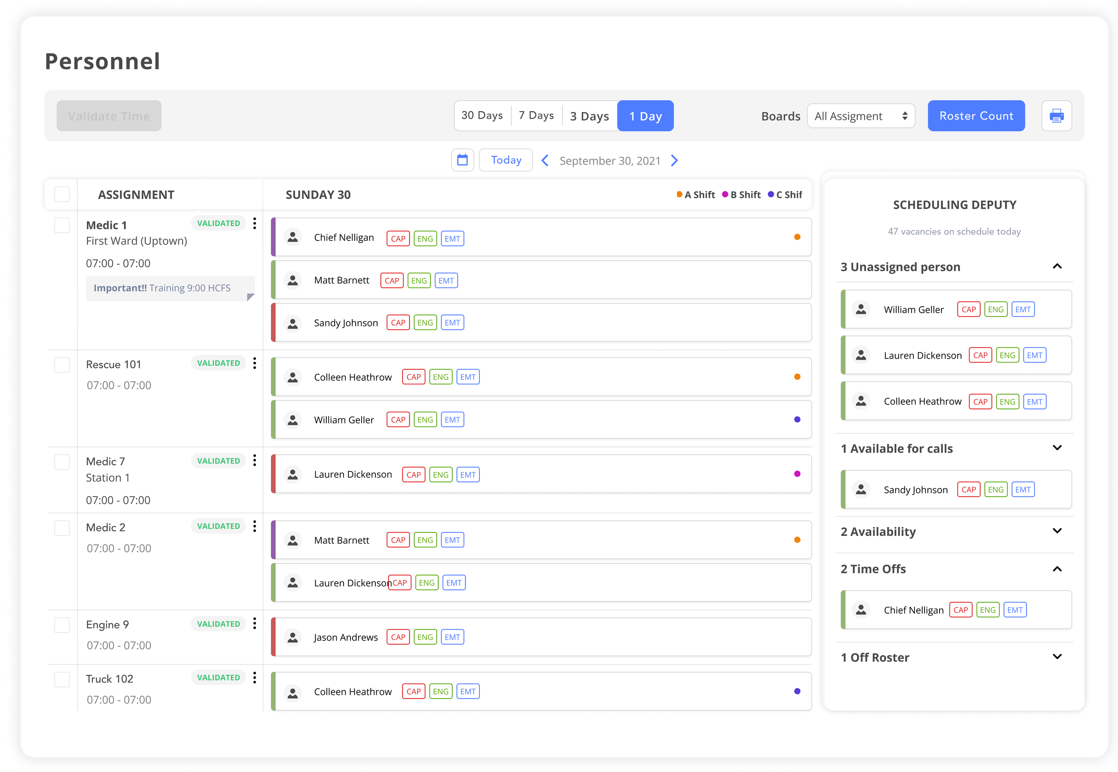This screenshot has height=772, width=1118.
Task: Expand the 1 Available for calls section
Action: 1057,448
